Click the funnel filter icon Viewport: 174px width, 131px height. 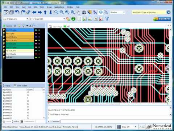(107, 19)
